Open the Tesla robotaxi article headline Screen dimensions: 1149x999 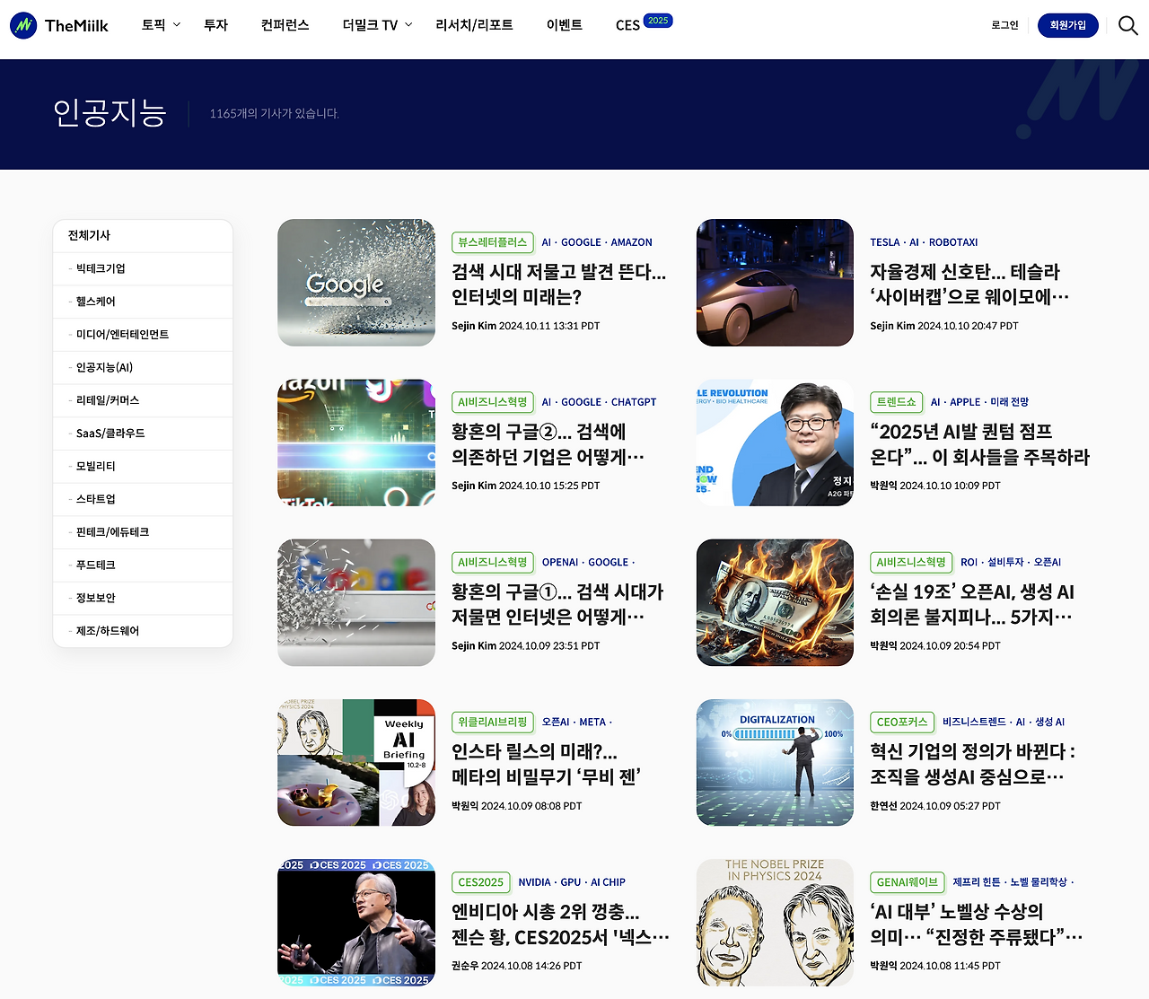969,283
